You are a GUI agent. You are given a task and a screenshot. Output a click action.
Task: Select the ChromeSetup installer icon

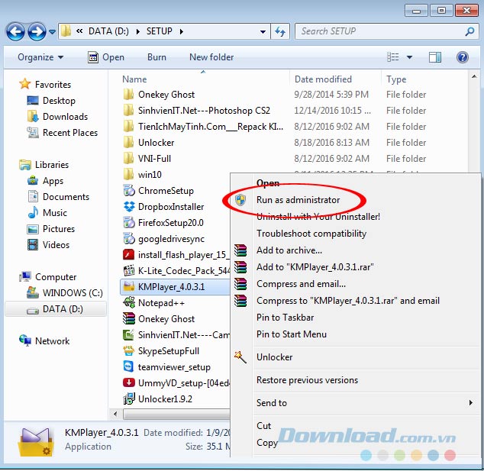point(129,191)
